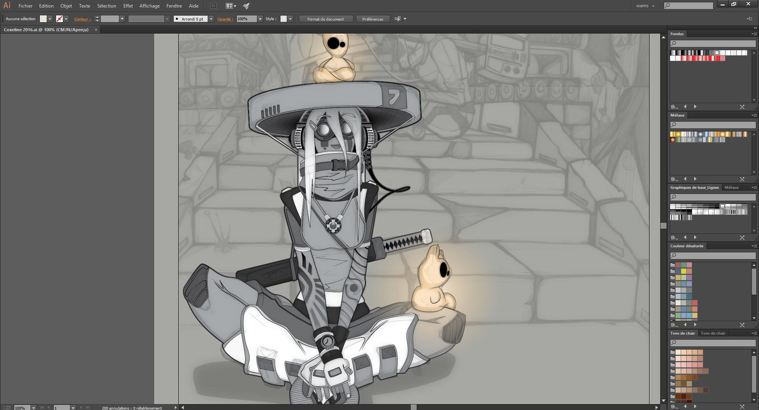Image resolution: width=759 pixels, height=410 pixels.
Task: Open the Edition menu
Action: pyautogui.click(x=46, y=6)
